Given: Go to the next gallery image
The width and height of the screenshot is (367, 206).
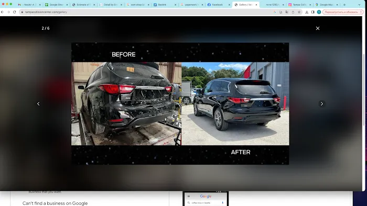Looking at the screenshot, I should pyautogui.click(x=322, y=104).
